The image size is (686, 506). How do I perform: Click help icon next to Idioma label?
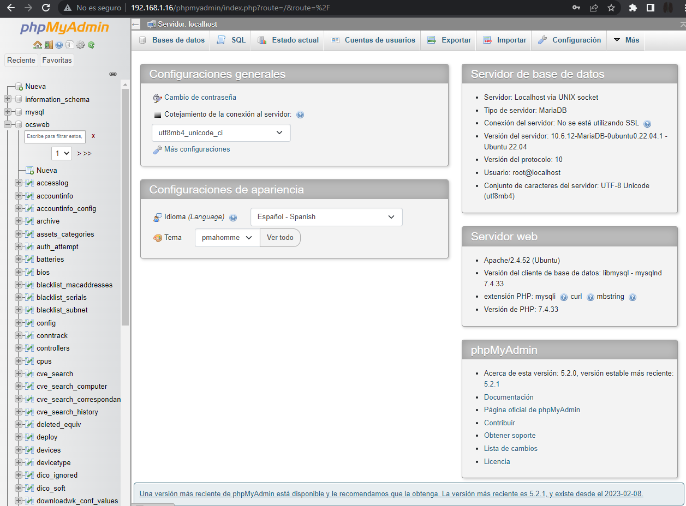(x=233, y=218)
